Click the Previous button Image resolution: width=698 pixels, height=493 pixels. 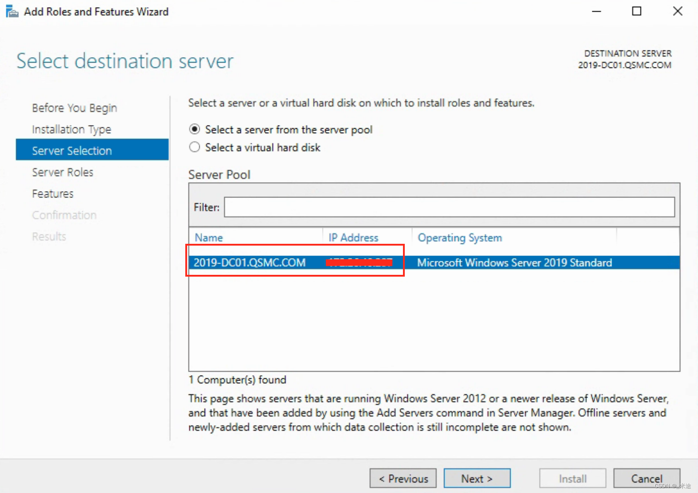tap(403, 478)
